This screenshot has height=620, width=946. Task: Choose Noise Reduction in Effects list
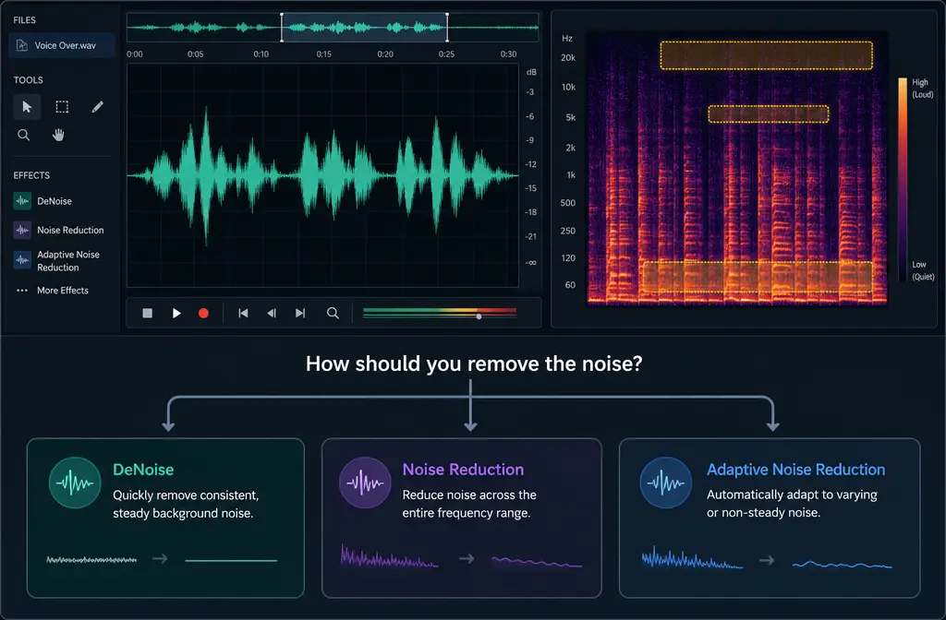pyautogui.click(x=70, y=230)
